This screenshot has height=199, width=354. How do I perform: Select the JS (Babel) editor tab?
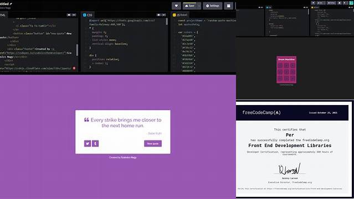pyautogui.click(x=180, y=15)
